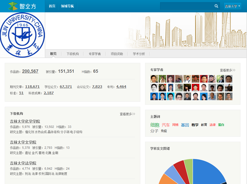Image resolution: width=247 pixels, height=184 pixels.
Task: Open the 吉林大学法学院 link
Action: (x=23, y=163)
